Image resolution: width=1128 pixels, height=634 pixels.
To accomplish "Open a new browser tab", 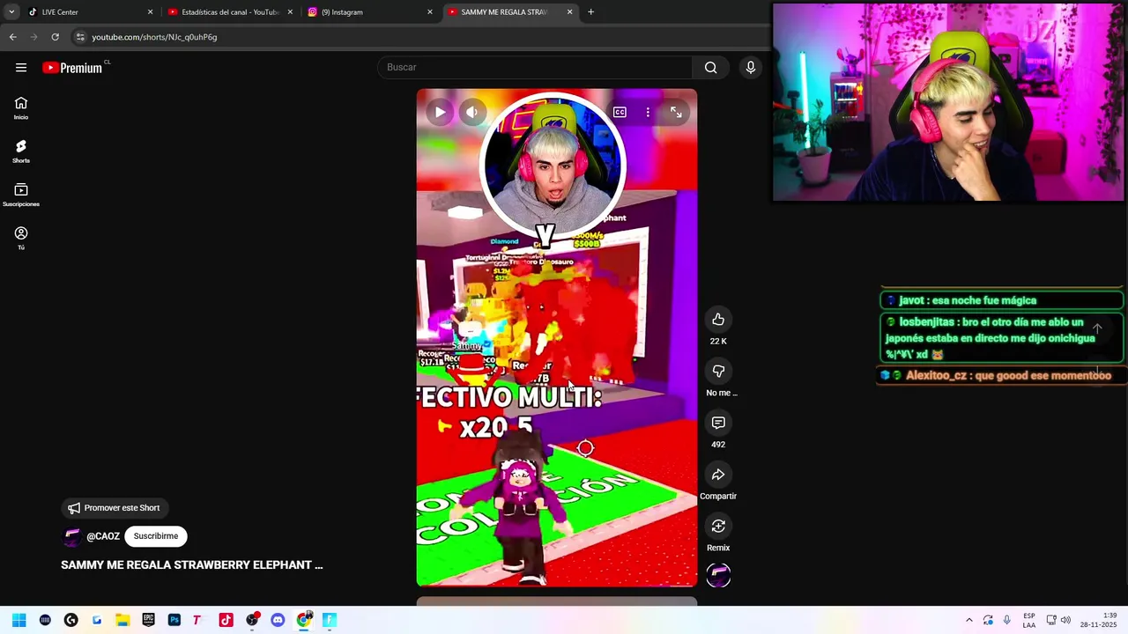I will 590,12.
